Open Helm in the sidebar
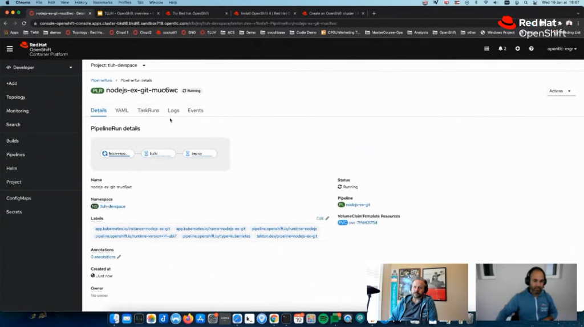584x327 pixels. tap(11, 169)
